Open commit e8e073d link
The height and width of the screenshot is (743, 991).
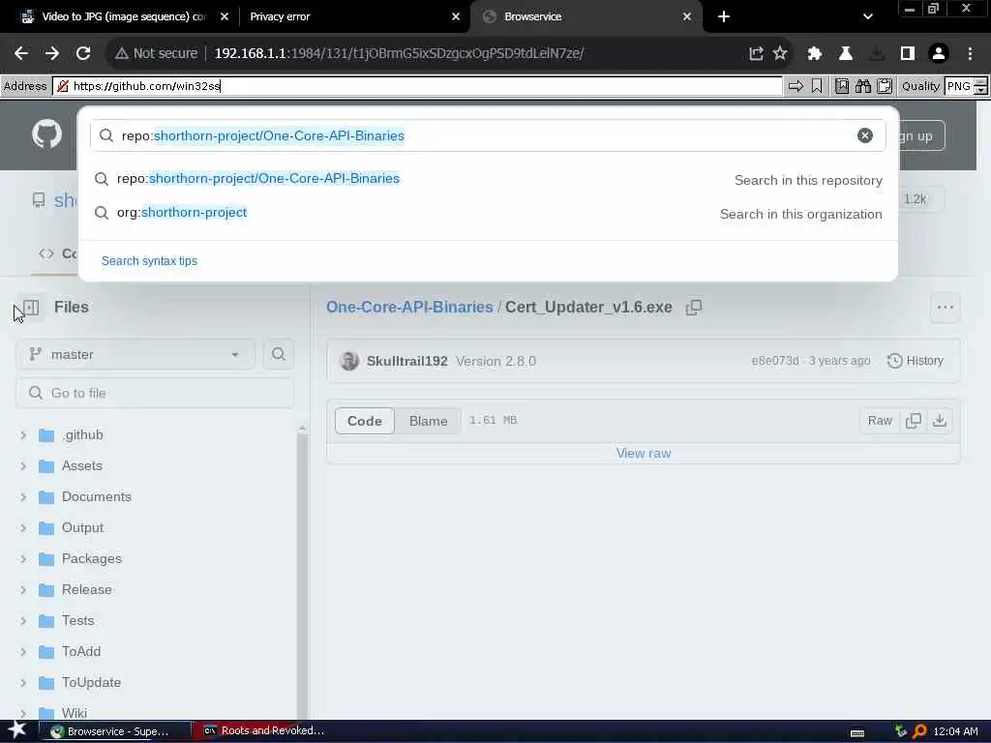coord(775,361)
